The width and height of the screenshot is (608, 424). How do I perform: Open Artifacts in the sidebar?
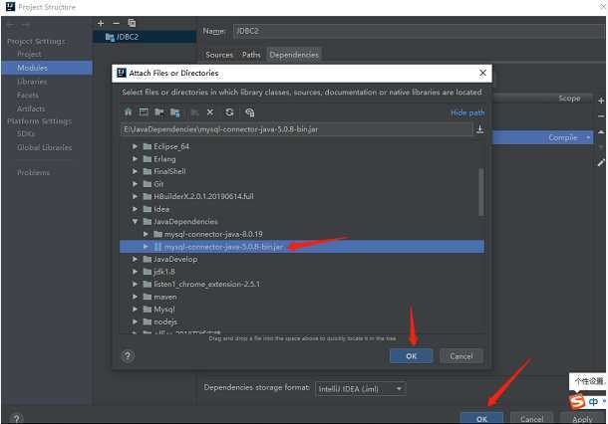coord(31,108)
